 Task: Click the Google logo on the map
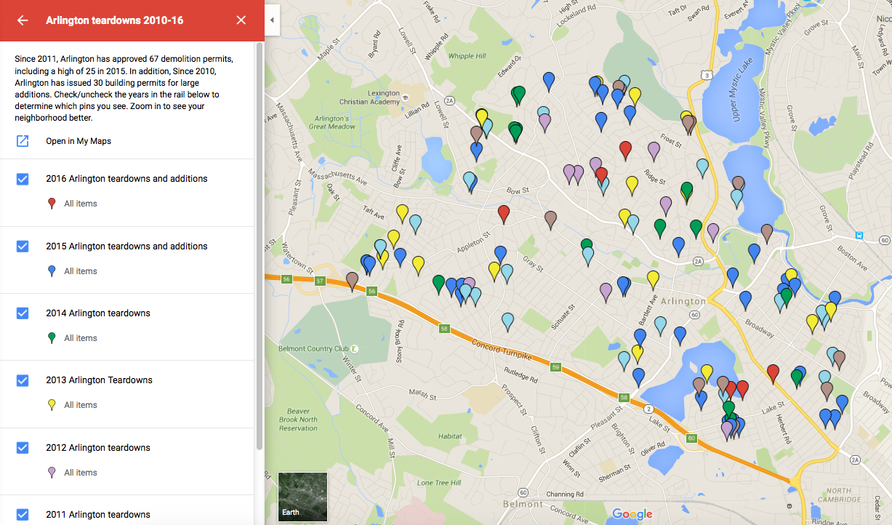pos(632,514)
